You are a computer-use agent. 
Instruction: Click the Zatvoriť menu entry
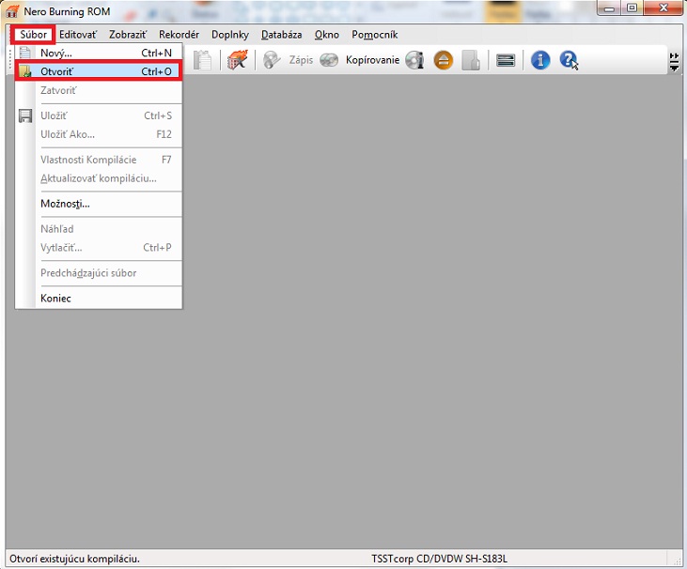(x=99, y=90)
